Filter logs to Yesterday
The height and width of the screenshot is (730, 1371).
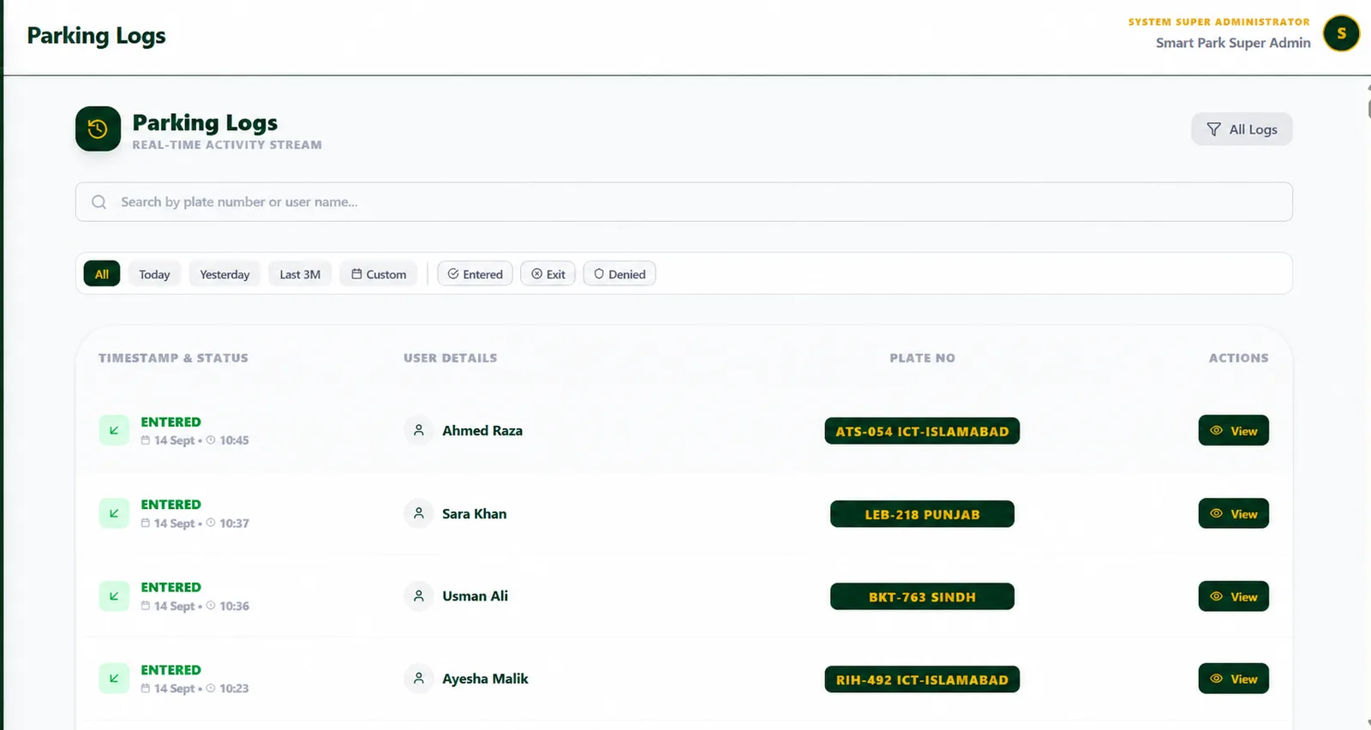pyautogui.click(x=225, y=274)
